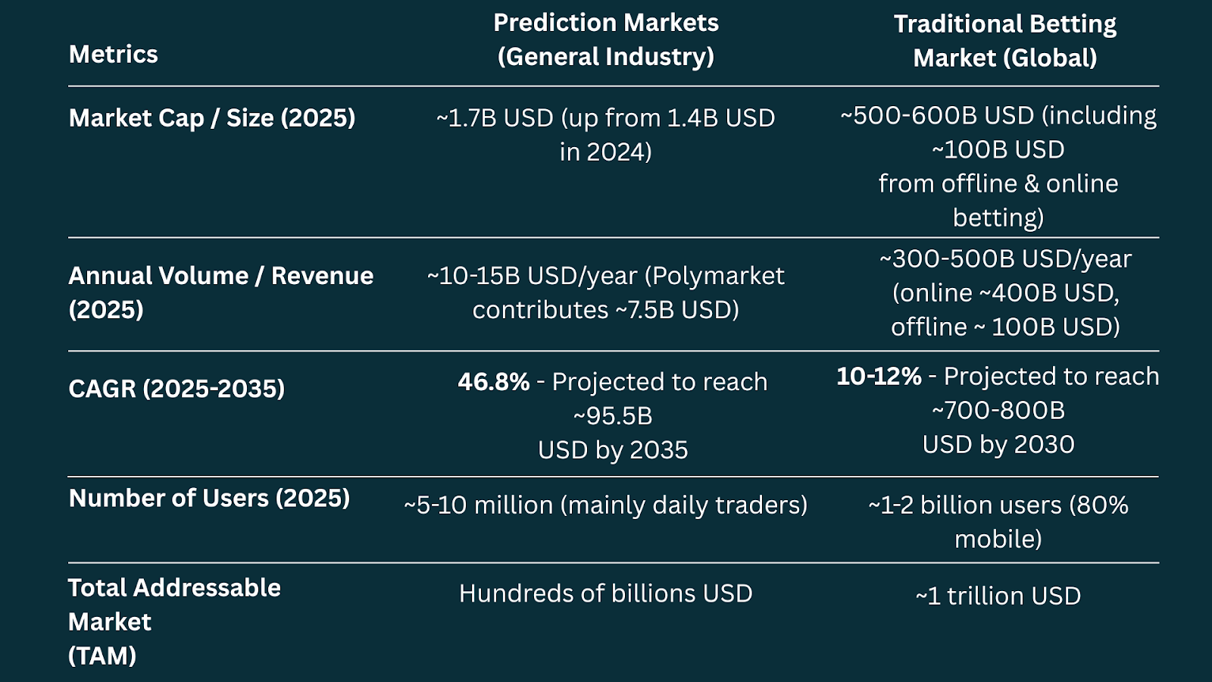The width and height of the screenshot is (1212, 682).
Task: Select the CAGR (2025-2035) row label
Action: click(176, 389)
